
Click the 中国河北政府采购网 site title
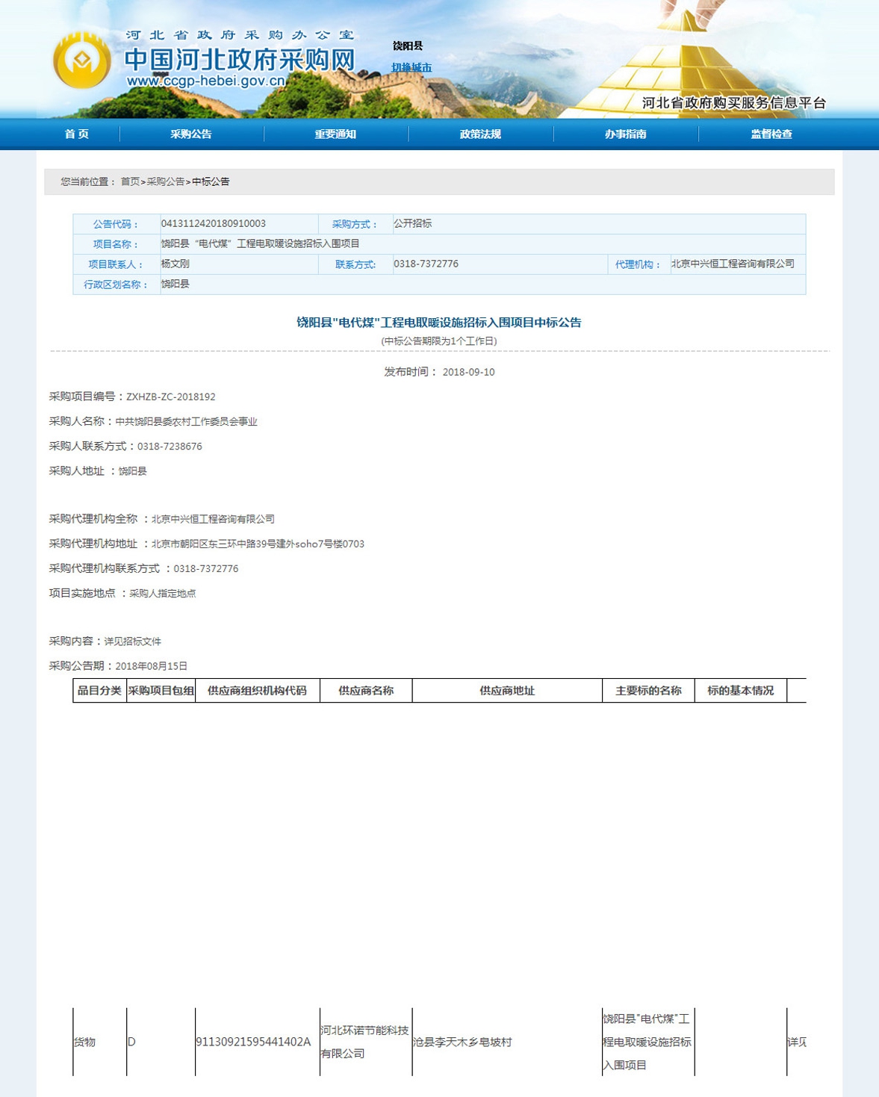tap(239, 58)
